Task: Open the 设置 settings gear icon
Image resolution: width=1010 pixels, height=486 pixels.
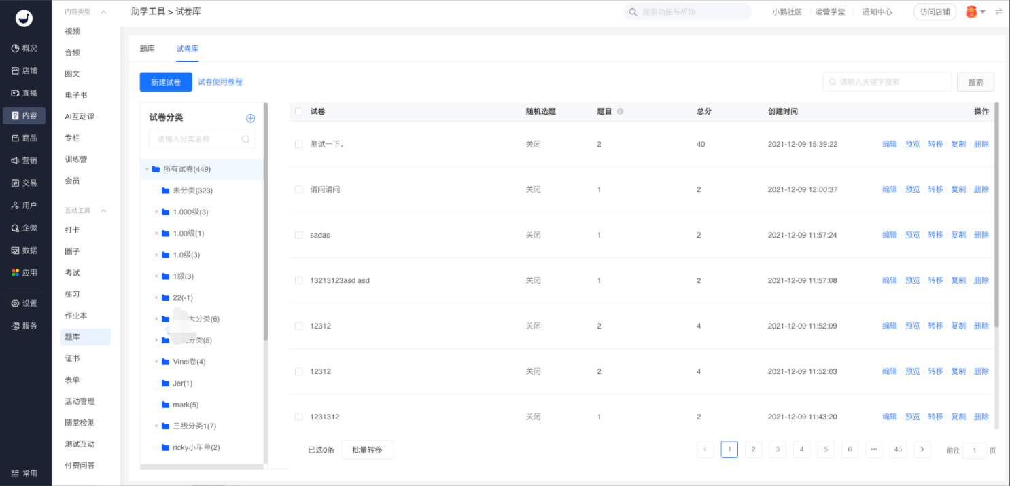Action: pyautogui.click(x=16, y=303)
